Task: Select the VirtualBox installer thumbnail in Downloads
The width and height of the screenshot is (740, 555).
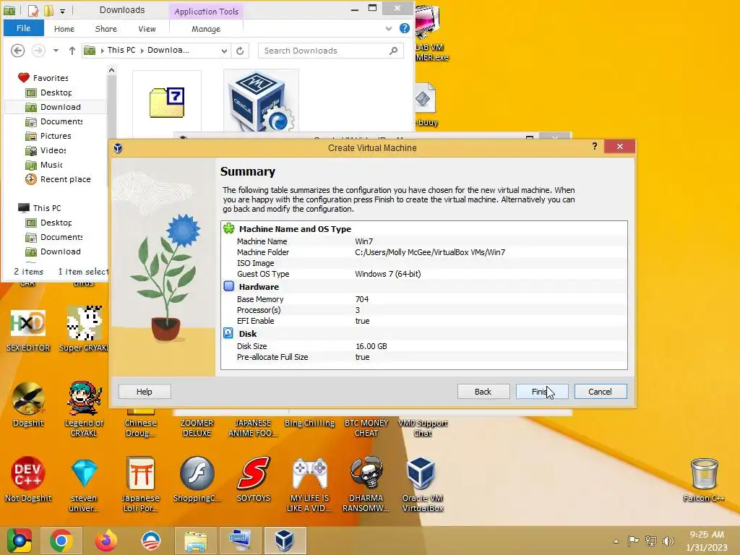Action: [x=261, y=100]
